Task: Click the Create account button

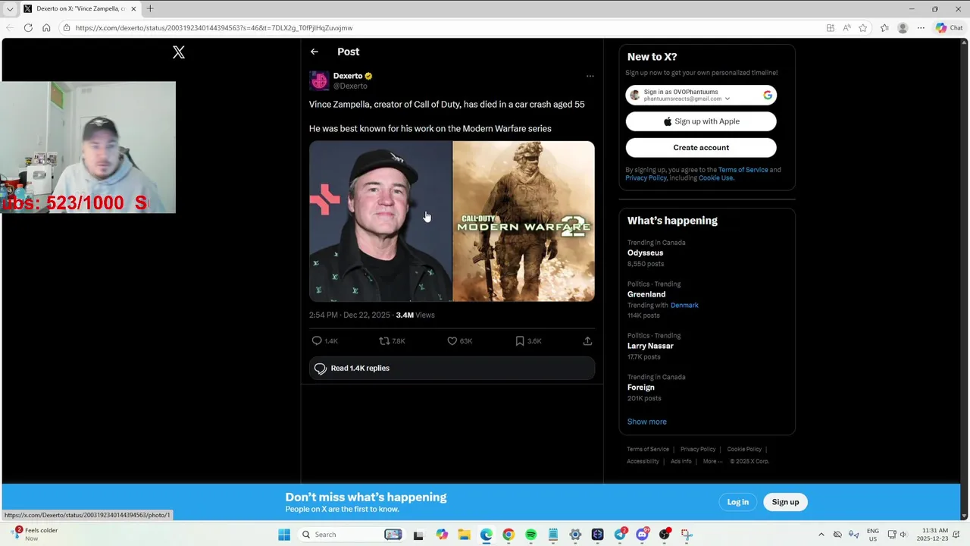Action: (701, 148)
